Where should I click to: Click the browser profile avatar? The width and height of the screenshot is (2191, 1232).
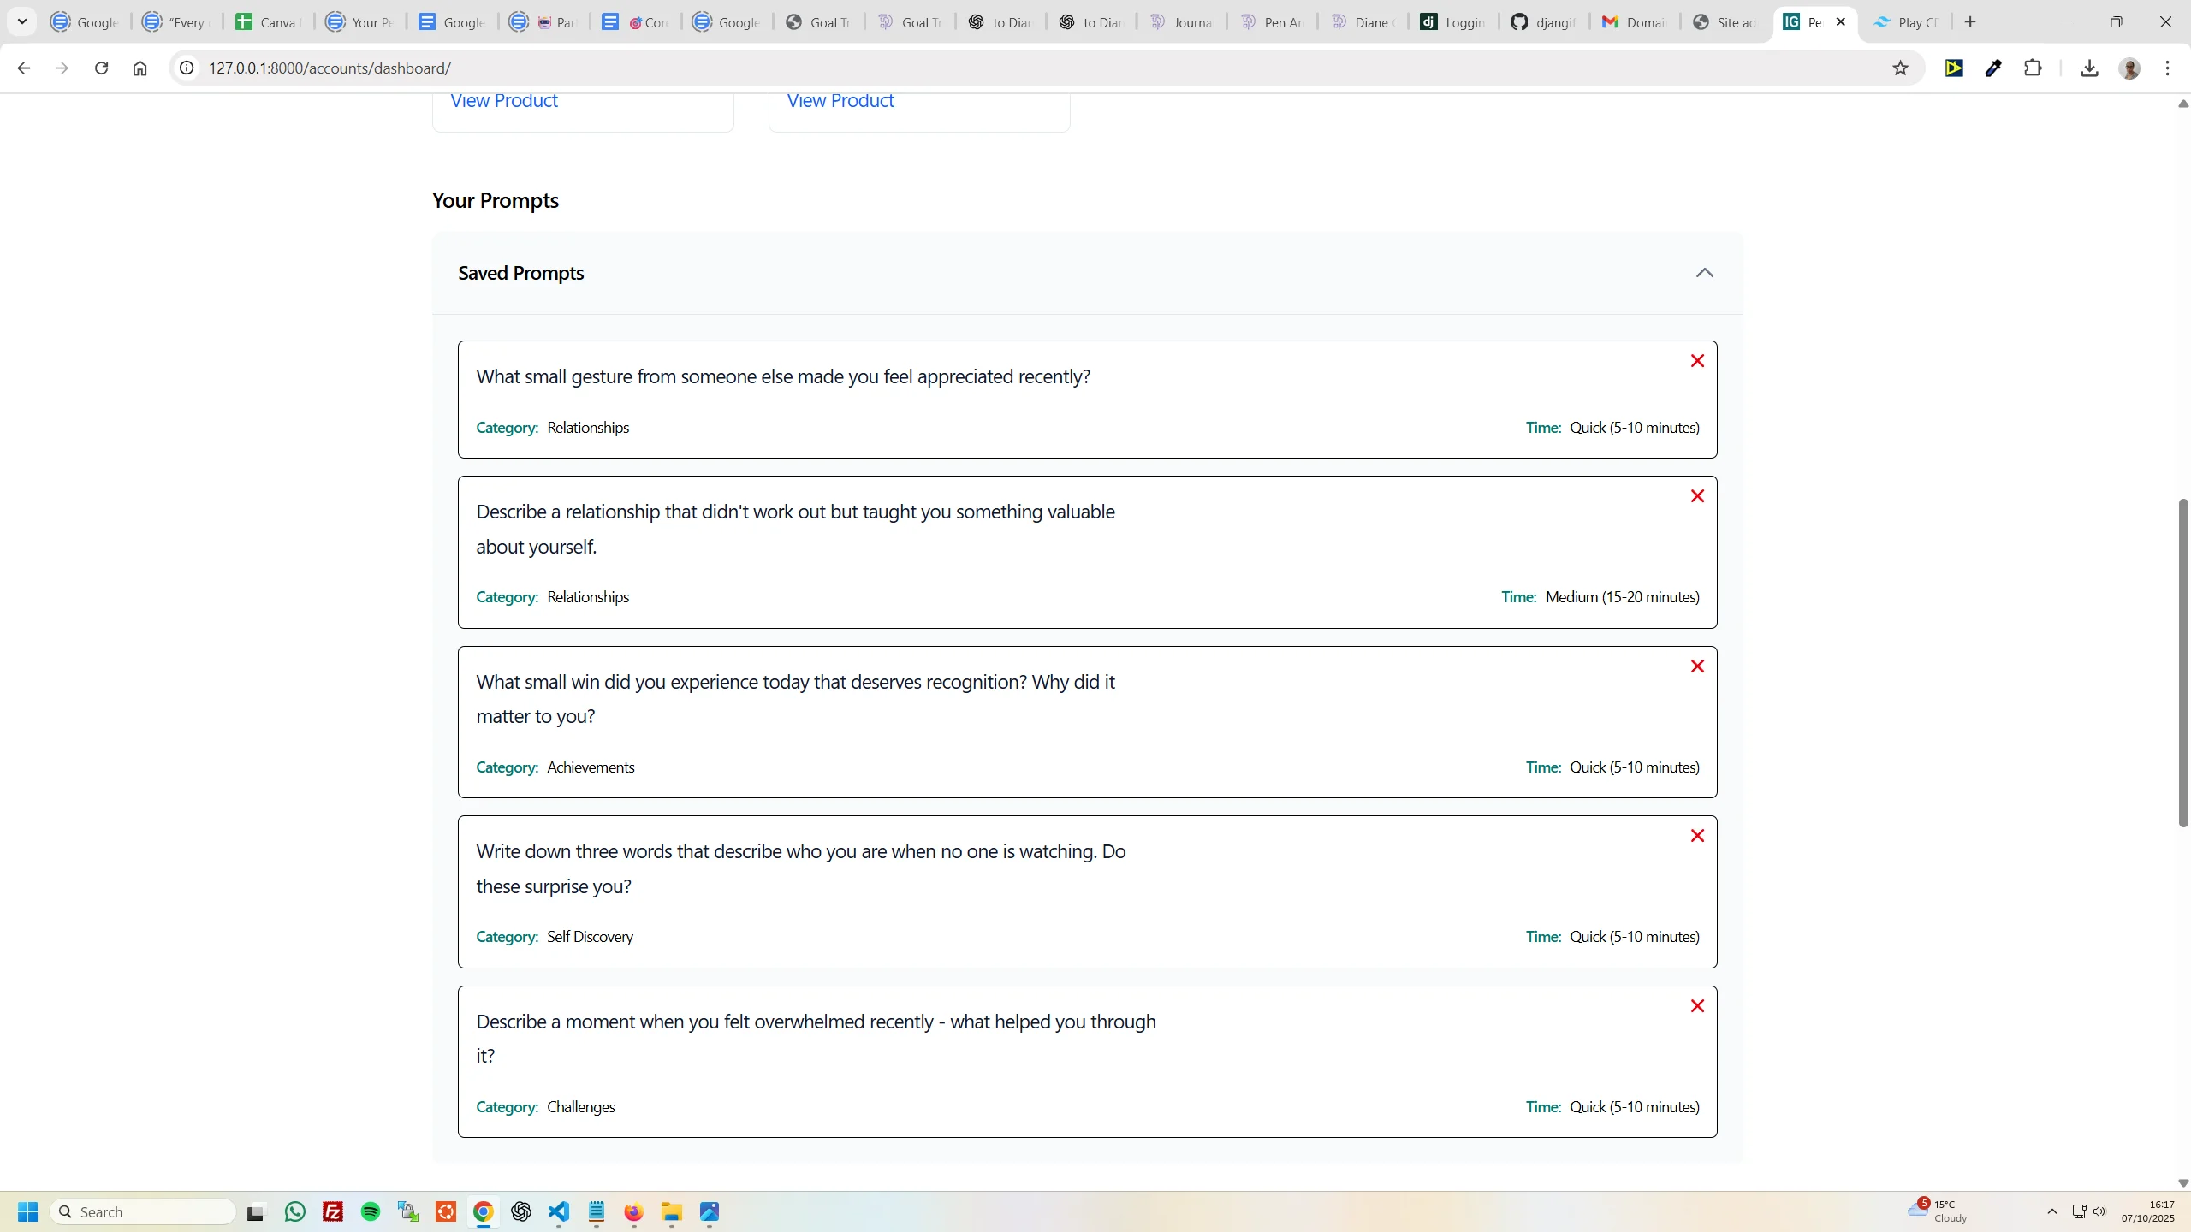tap(2129, 68)
